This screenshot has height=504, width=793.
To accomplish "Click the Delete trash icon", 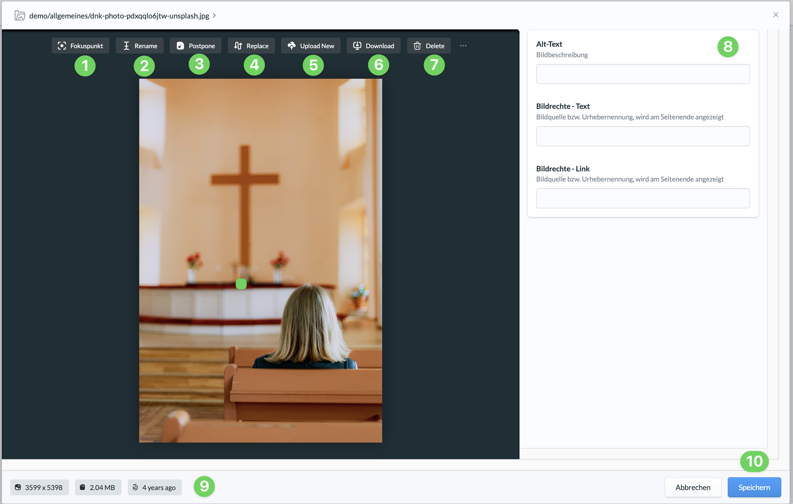I will click(417, 46).
